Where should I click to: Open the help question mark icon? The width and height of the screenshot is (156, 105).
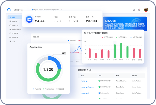134,10
